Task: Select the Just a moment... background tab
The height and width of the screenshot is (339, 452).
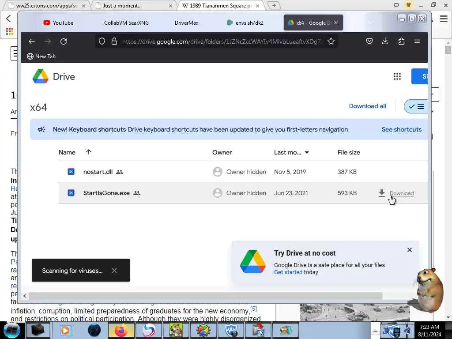Action: click(133, 5)
